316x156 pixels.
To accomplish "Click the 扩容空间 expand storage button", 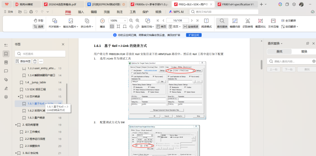I will point(194,35).
